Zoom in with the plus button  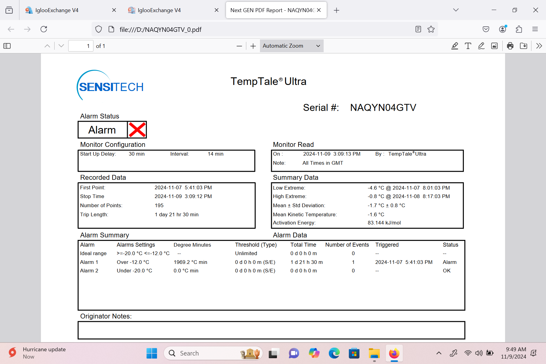tap(253, 46)
